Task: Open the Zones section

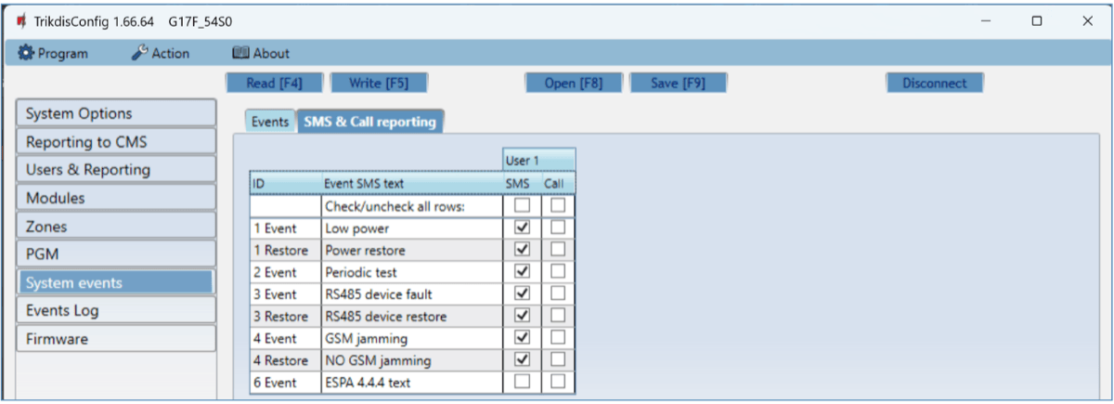Action: point(116,227)
